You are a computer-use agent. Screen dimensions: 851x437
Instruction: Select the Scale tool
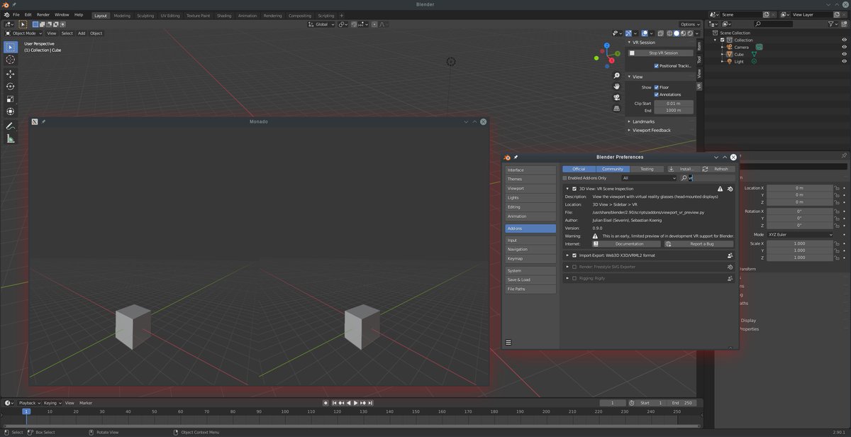coord(11,99)
